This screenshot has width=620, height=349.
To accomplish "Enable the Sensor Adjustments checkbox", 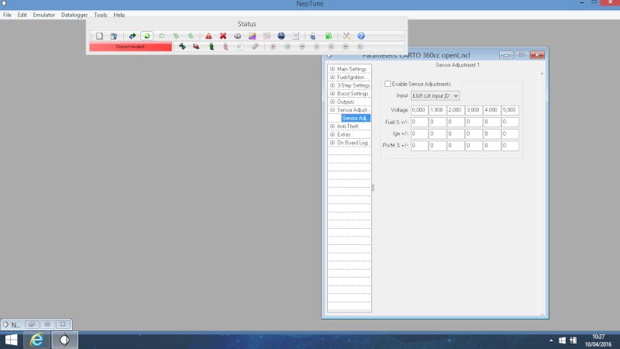I will click(388, 84).
